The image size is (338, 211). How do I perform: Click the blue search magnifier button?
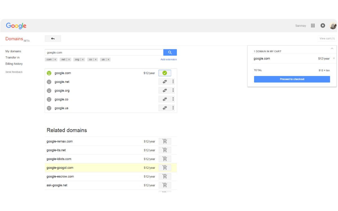coord(170,52)
